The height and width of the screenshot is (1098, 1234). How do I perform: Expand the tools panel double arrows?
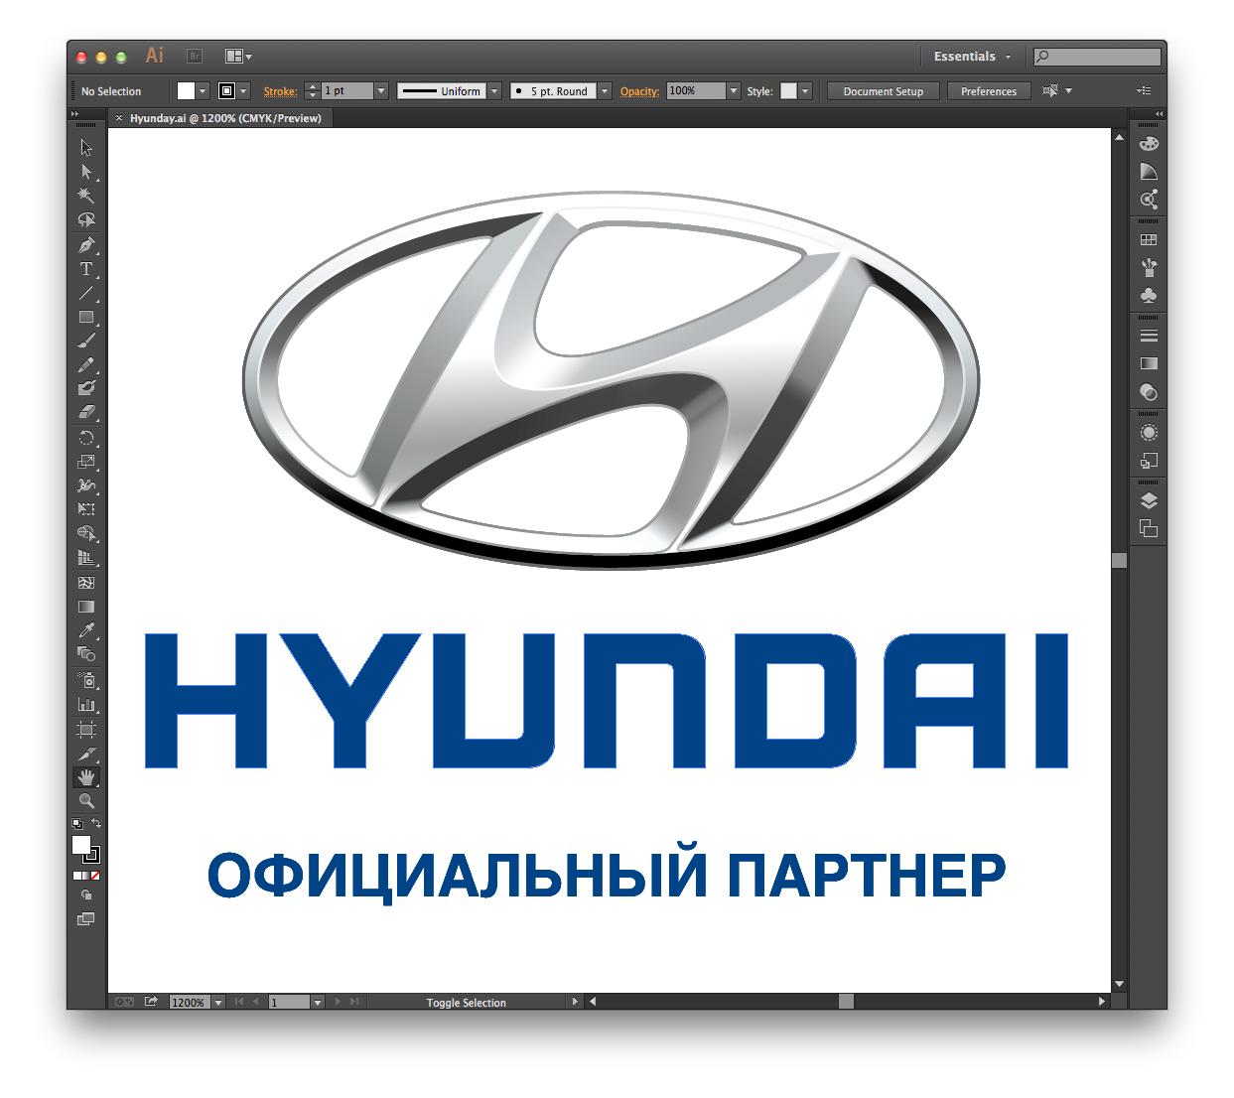pyautogui.click(x=74, y=114)
